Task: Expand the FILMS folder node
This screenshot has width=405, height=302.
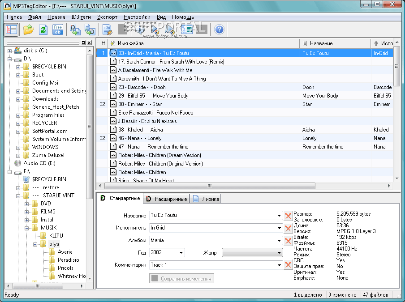Action: [x=26, y=212]
